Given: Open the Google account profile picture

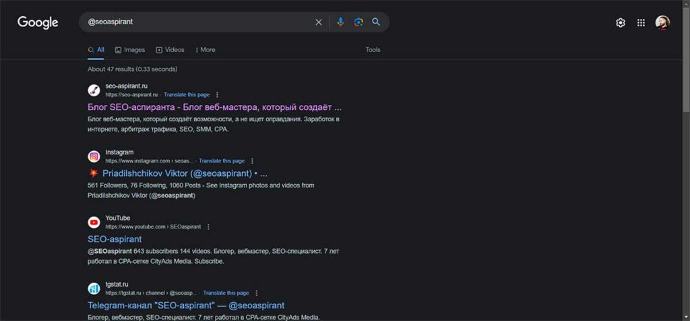Looking at the screenshot, I should click(663, 23).
